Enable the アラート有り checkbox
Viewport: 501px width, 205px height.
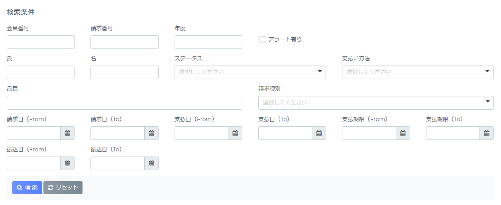[x=263, y=39]
